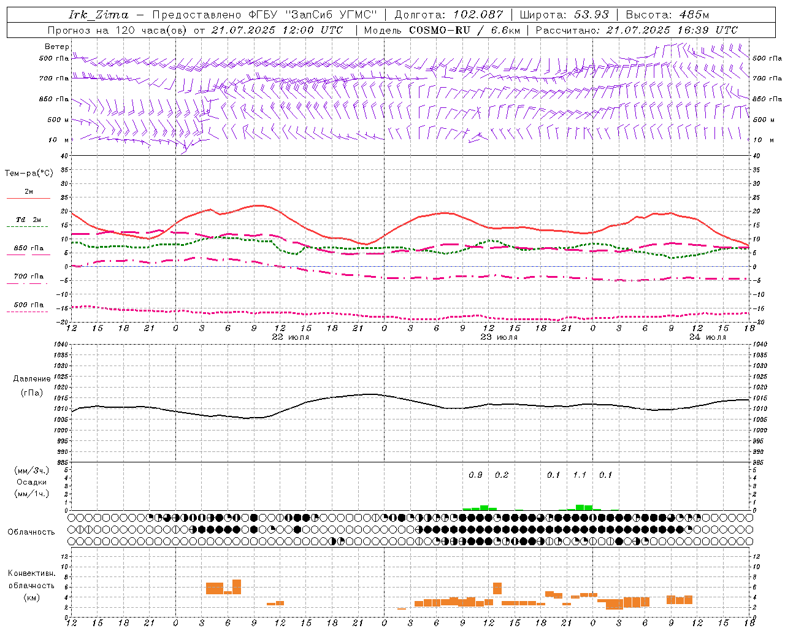785x628 pixels.
Task: Click the "Высота: 485м" header field
Action: [x=667, y=15]
